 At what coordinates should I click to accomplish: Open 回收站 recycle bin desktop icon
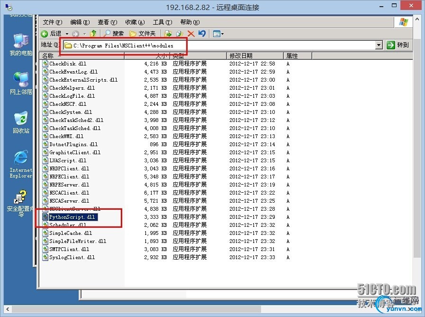pos(21,122)
